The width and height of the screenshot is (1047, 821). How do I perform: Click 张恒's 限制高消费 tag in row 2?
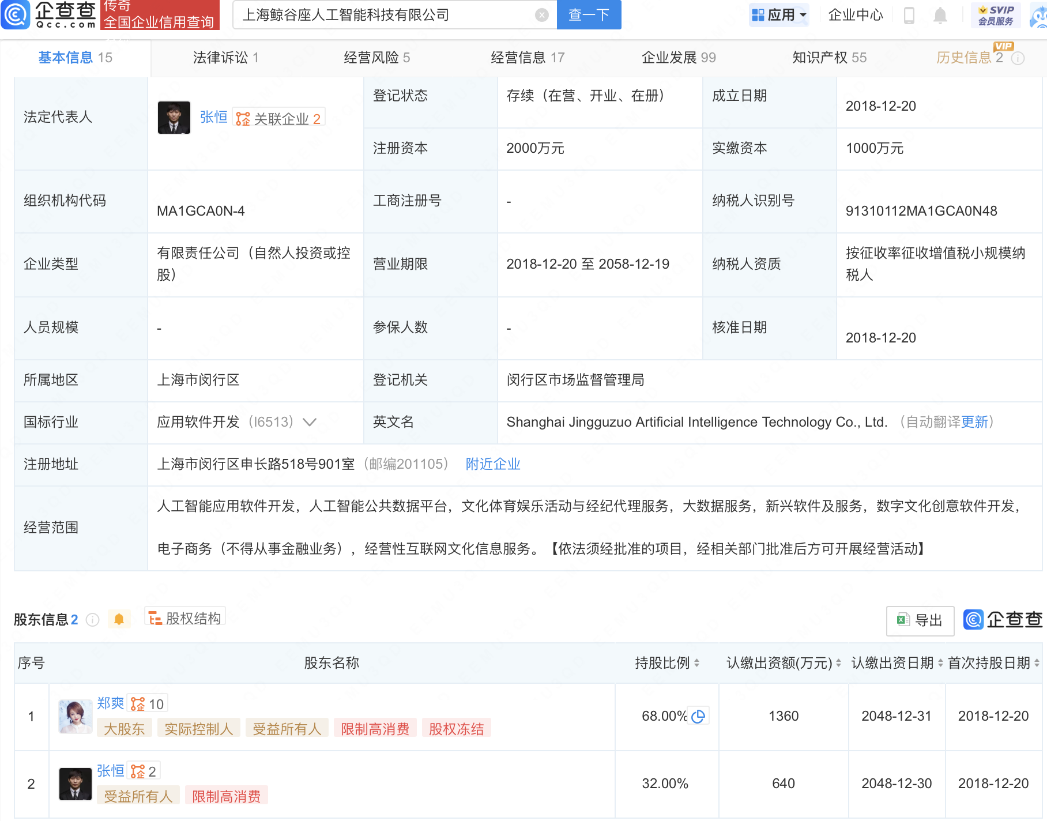point(227,796)
